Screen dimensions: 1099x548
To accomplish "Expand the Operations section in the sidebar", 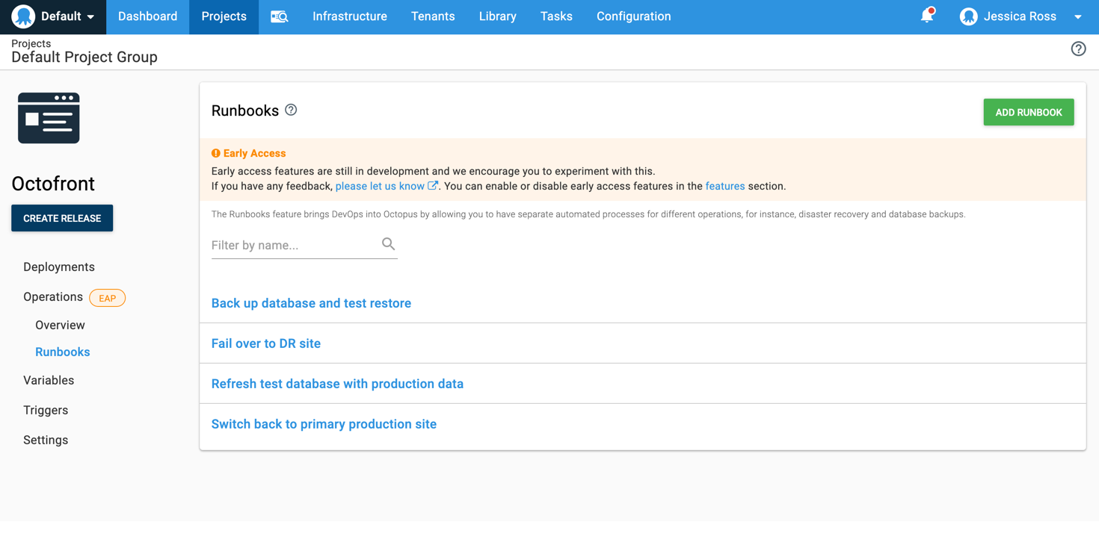I will click(53, 296).
